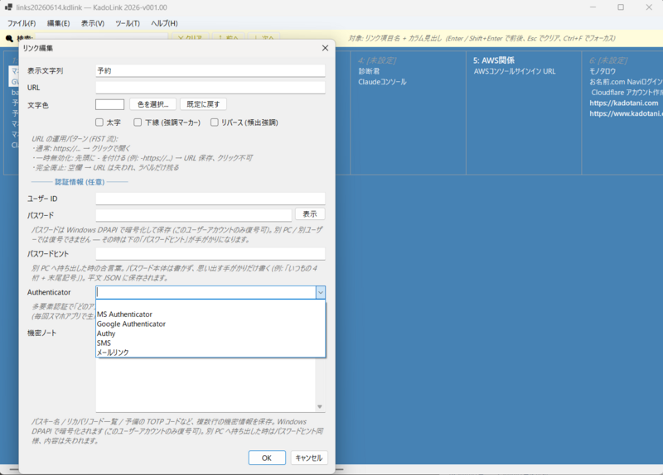Open the https://kadotani.com link
Viewport: 663px width, 475px height.
[624, 103]
